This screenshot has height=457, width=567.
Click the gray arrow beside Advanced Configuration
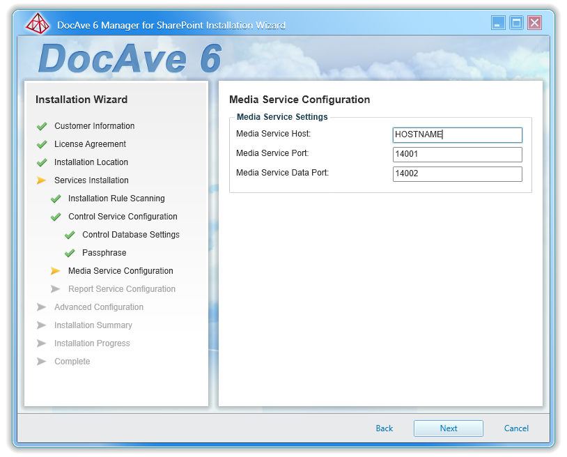tap(42, 307)
